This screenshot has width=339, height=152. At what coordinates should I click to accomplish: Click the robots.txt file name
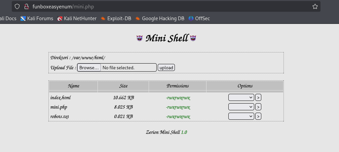(x=60, y=116)
